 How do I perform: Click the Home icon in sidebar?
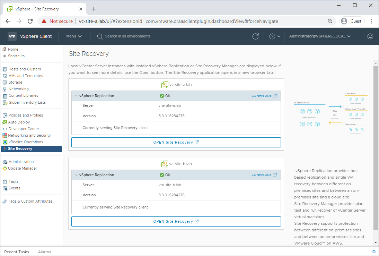pos(5,49)
